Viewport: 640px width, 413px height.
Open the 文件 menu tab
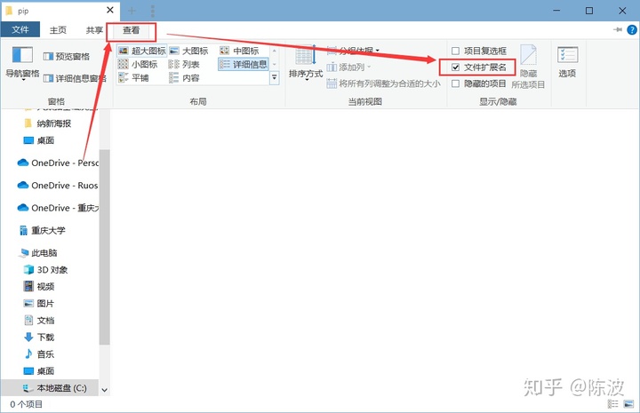pos(20,30)
